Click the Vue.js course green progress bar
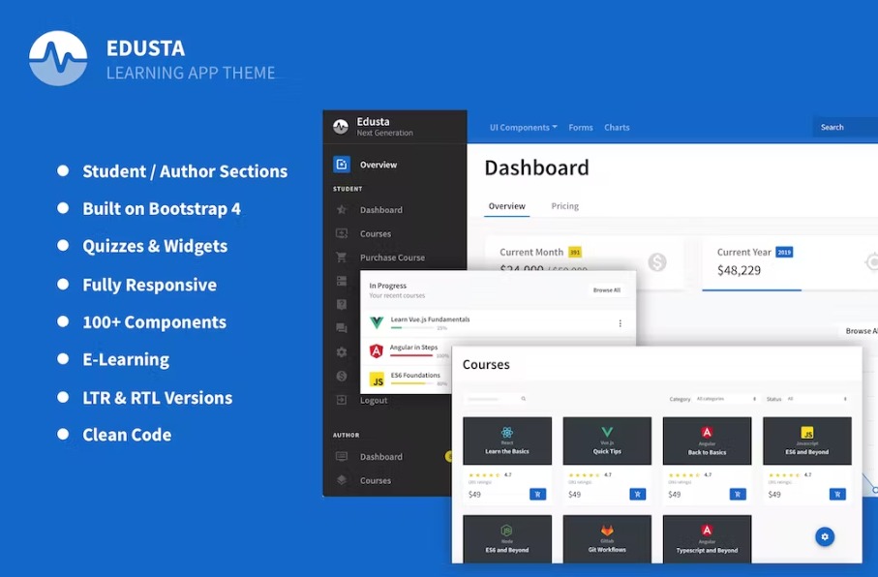878x577 pixels. tap(412, 328)
